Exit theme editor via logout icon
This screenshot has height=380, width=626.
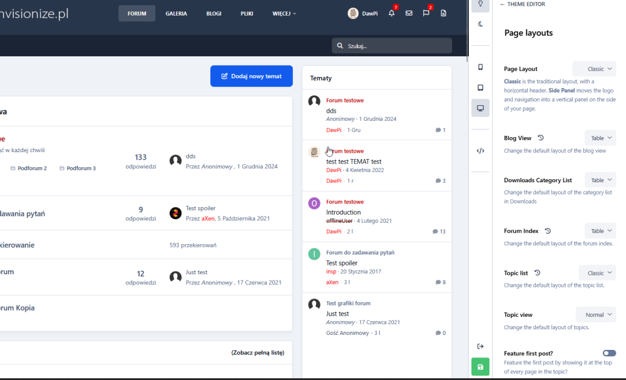pyautogui.click(x=480, y=346)
